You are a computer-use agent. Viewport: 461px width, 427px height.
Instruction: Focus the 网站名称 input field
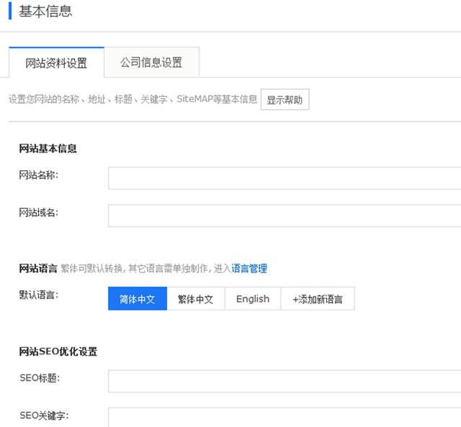click(x=285, y=178)
